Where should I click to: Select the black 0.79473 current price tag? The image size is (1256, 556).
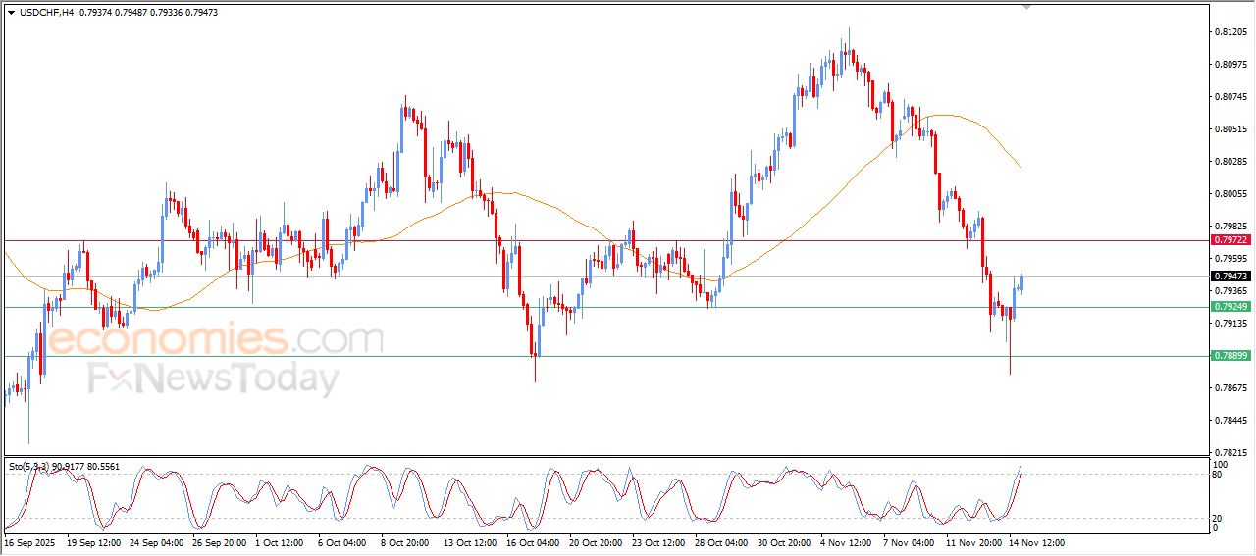pyautogui.click(x=1230, y=277)
